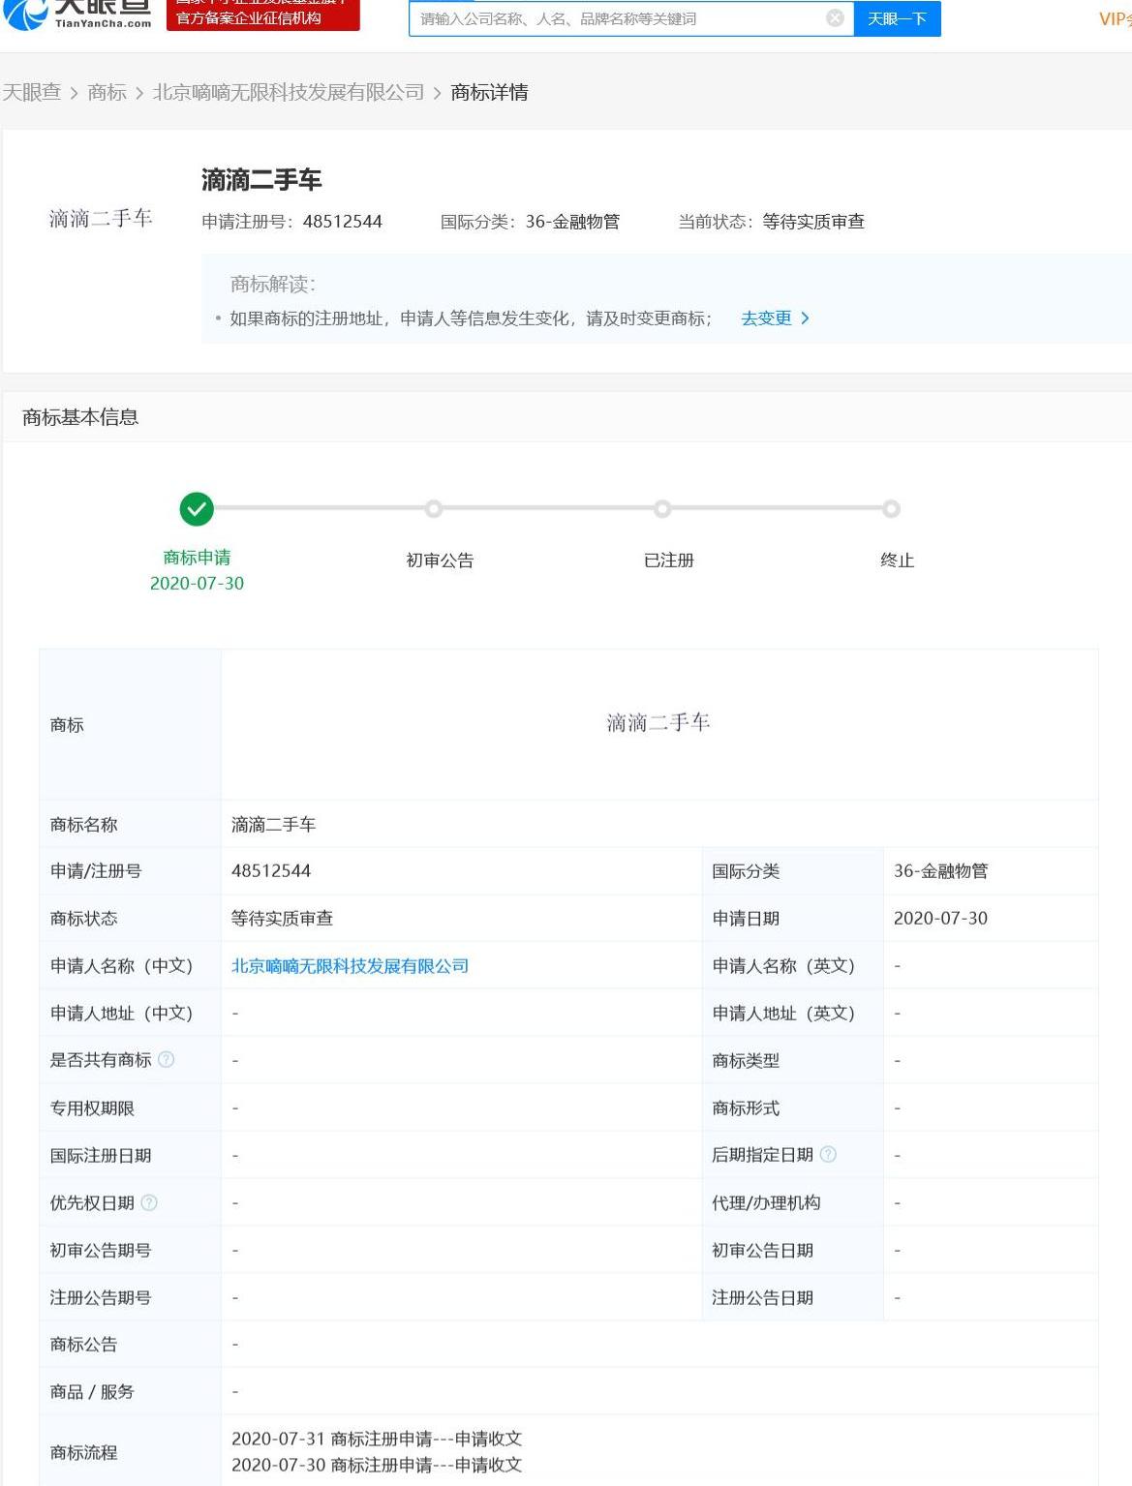Click help icon beside 后期指定日期

click(828, 1154)
